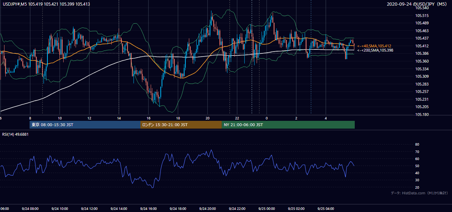Click price axis value 105.437
Screen dimensions: 452x212
click(422, 38)
